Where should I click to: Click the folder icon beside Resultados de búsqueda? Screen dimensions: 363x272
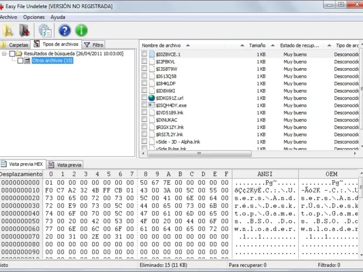tap(19, 53)
